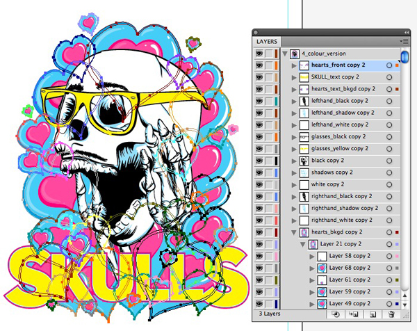The height and width of the screenshot is (331, 417).
Task: Click target circle of Layer 49 copy 2
Action: coord(389,304)
